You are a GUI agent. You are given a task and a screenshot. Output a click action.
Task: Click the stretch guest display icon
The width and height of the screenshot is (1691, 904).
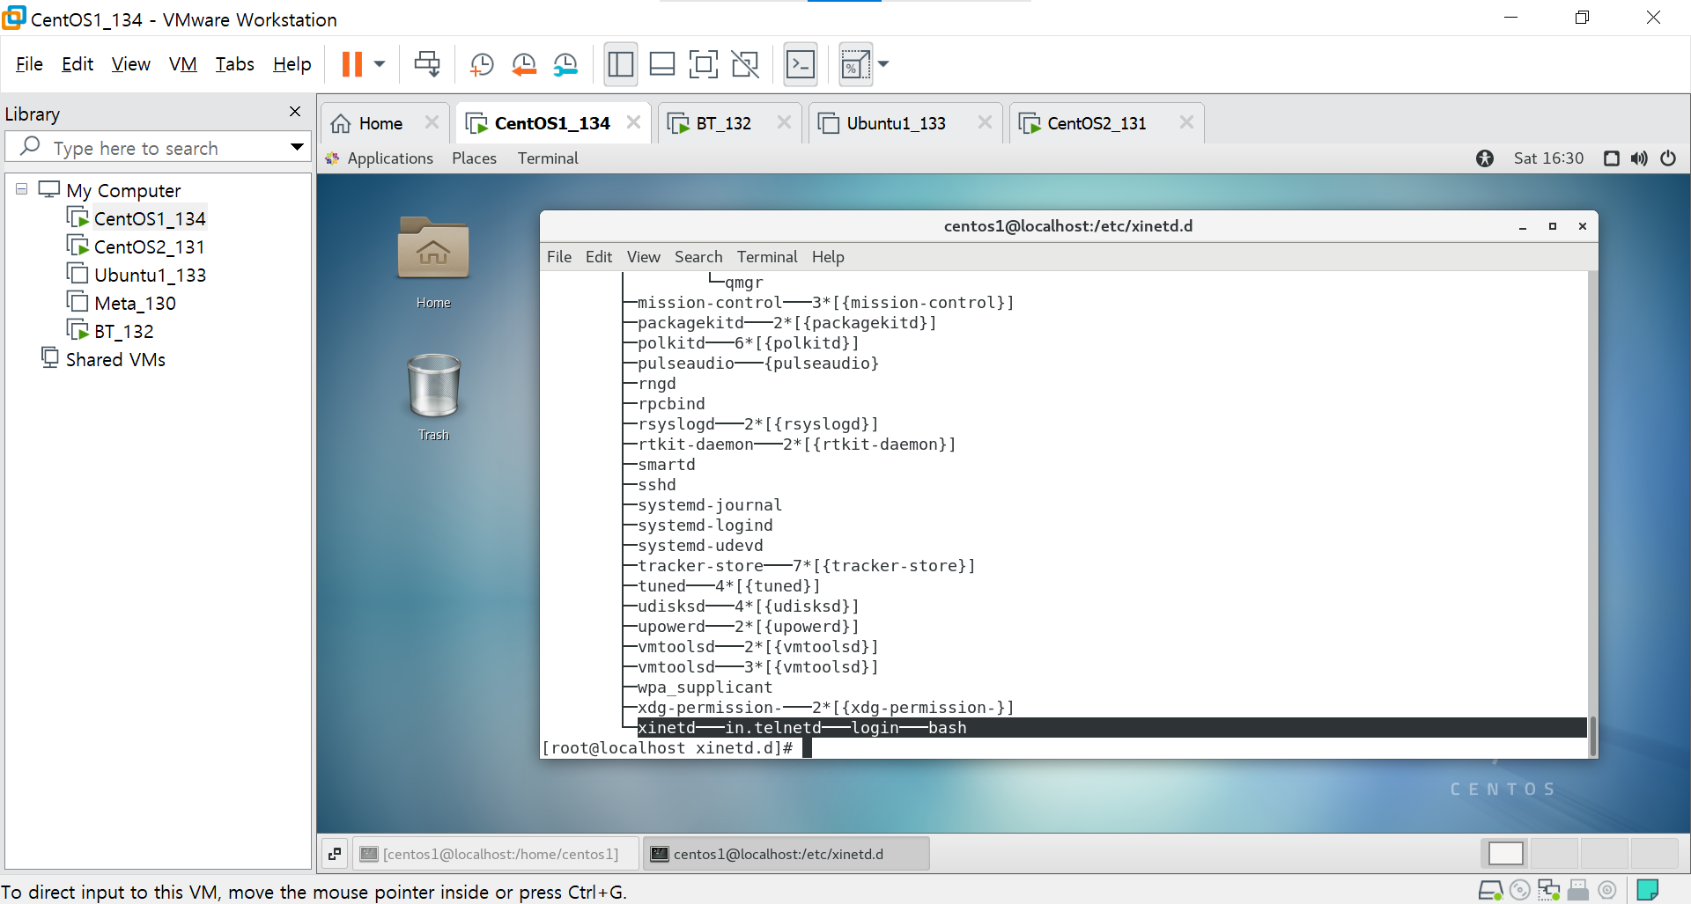pyautogui.click(x=855, y=64)
